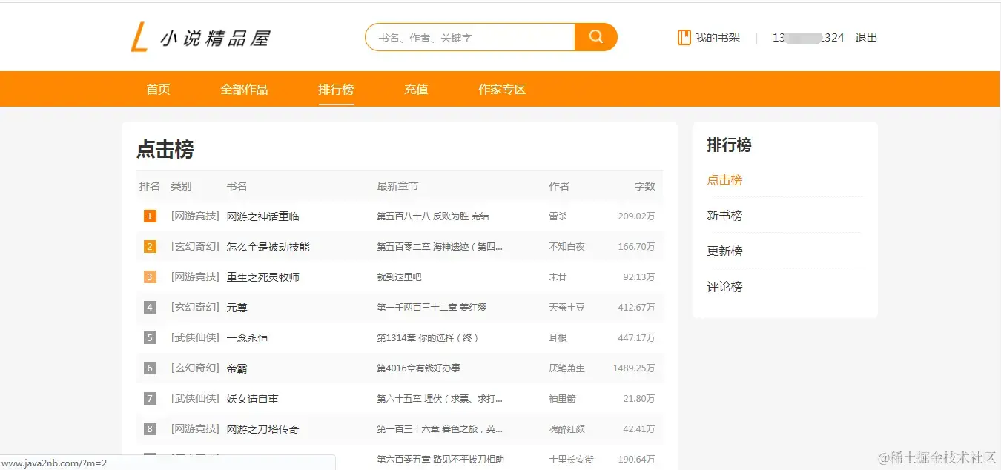Open the book 网游之神话重临
The height and width of the screenshot is (470, 1001).
[263, 216]
